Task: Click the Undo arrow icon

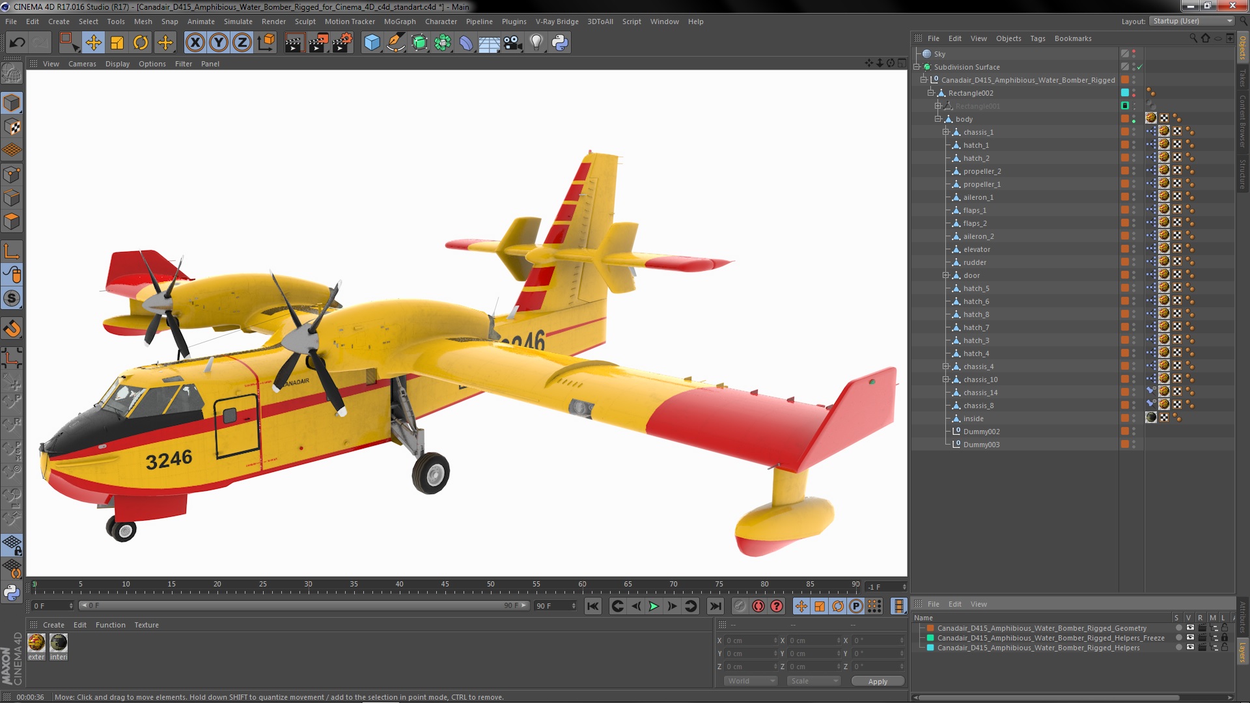Action: tap(17, 43)
